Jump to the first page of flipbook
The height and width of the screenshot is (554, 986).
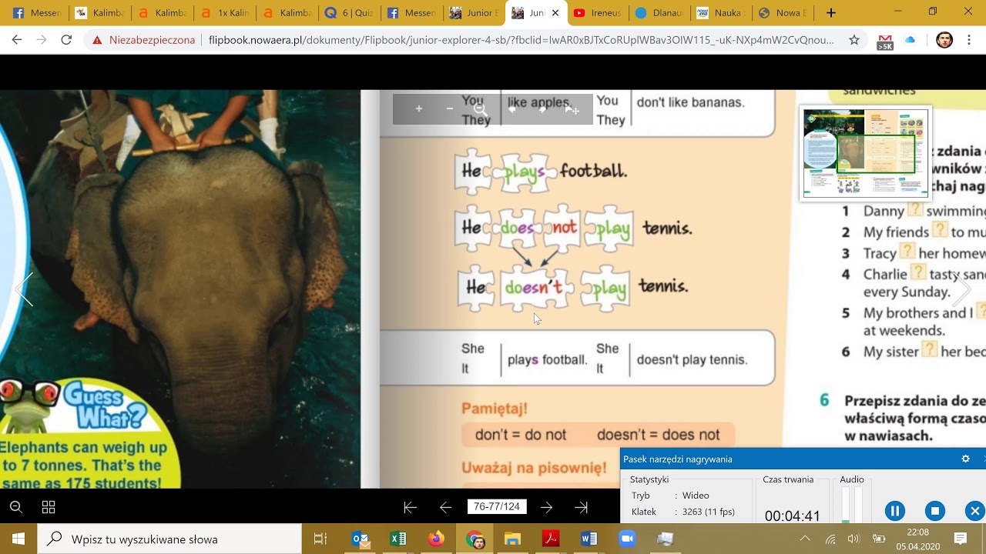(410, 507)
